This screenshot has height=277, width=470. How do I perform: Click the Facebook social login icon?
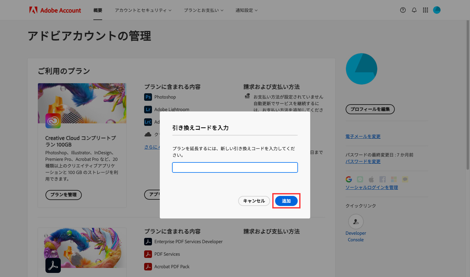tap(383, 179)
